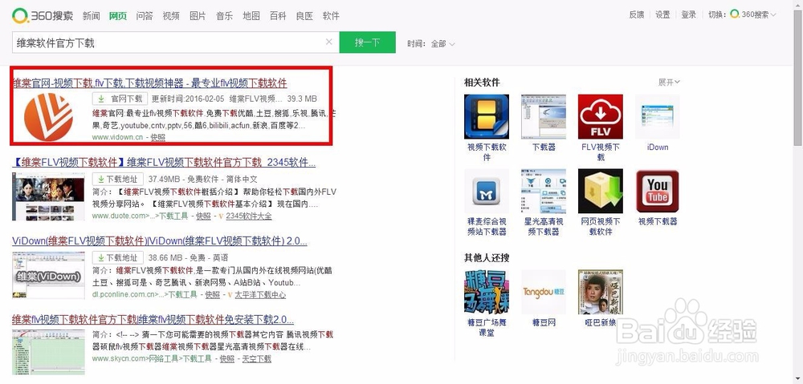The height and width of the screenshot is (384, 803).
Task: Click the Tangdou 糖豆网 thumbnail
Action: 544,292
